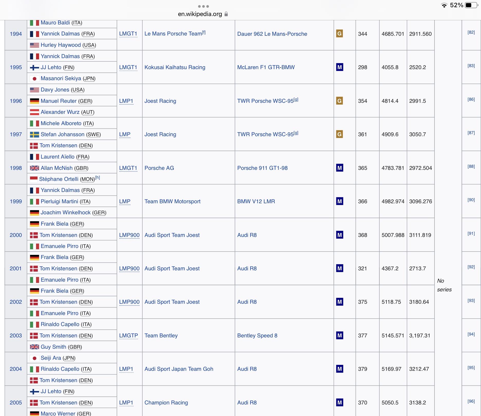Open the MON country abbreviation link
This screenshot has height=416, width=481.
(x=87, y=179)
